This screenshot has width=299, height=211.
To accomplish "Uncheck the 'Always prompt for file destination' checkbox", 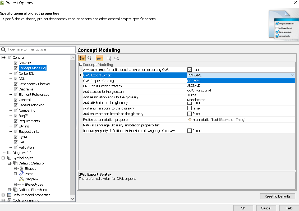I will coord(190,70).
